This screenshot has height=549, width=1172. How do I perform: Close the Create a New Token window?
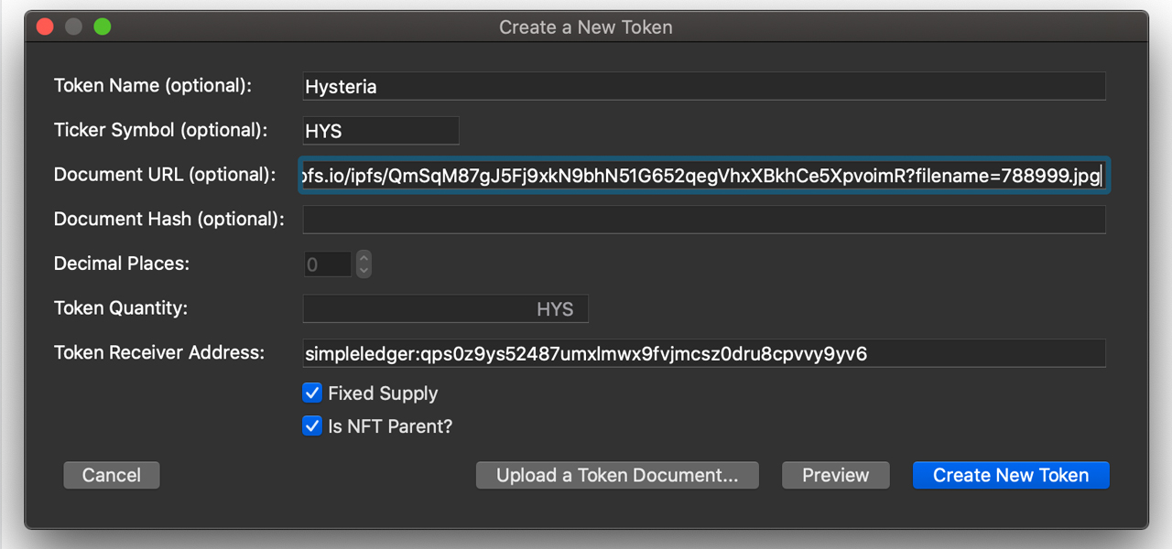pos(44,27)
